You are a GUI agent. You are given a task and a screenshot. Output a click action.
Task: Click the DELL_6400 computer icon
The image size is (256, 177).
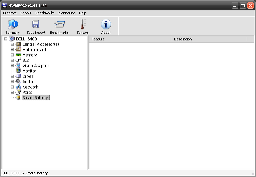point(12,39)
